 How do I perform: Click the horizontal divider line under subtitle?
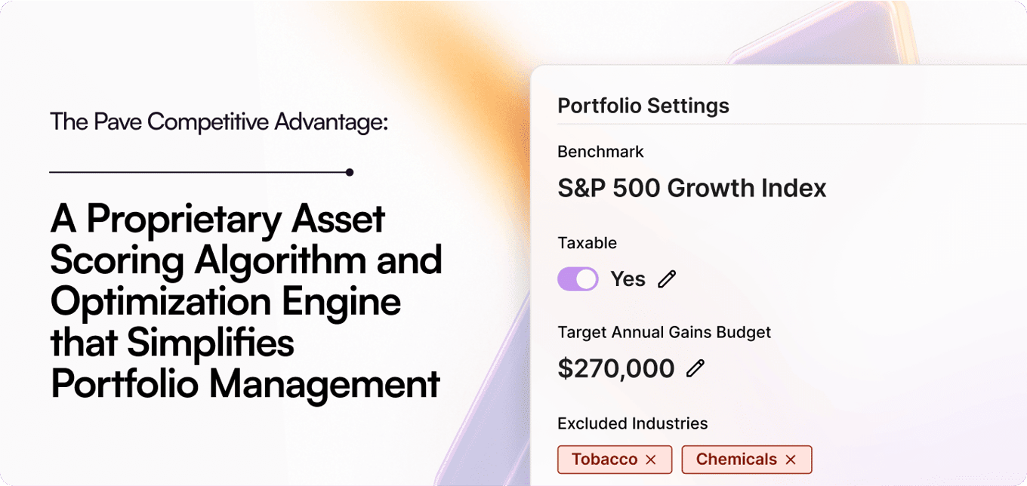pos(198,172)
